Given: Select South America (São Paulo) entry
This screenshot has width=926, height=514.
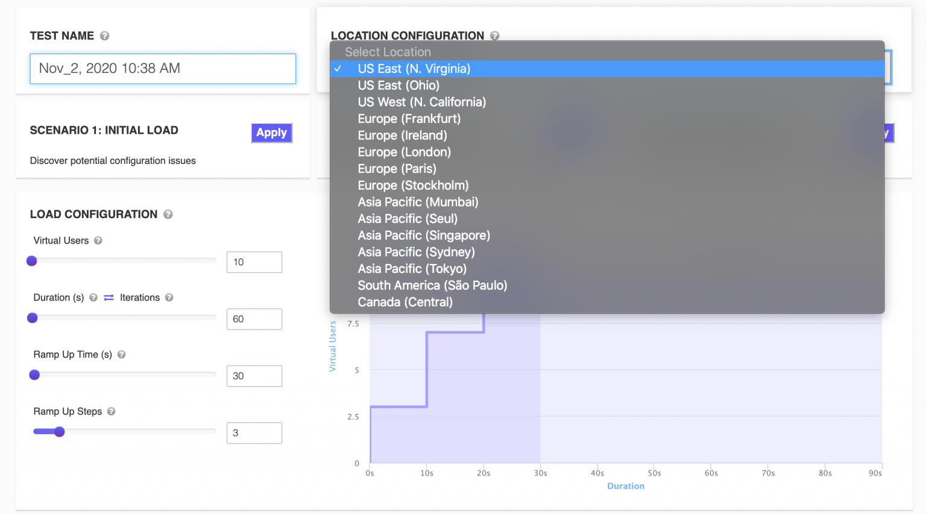Looking at the screenshot, I should [432, 286].
